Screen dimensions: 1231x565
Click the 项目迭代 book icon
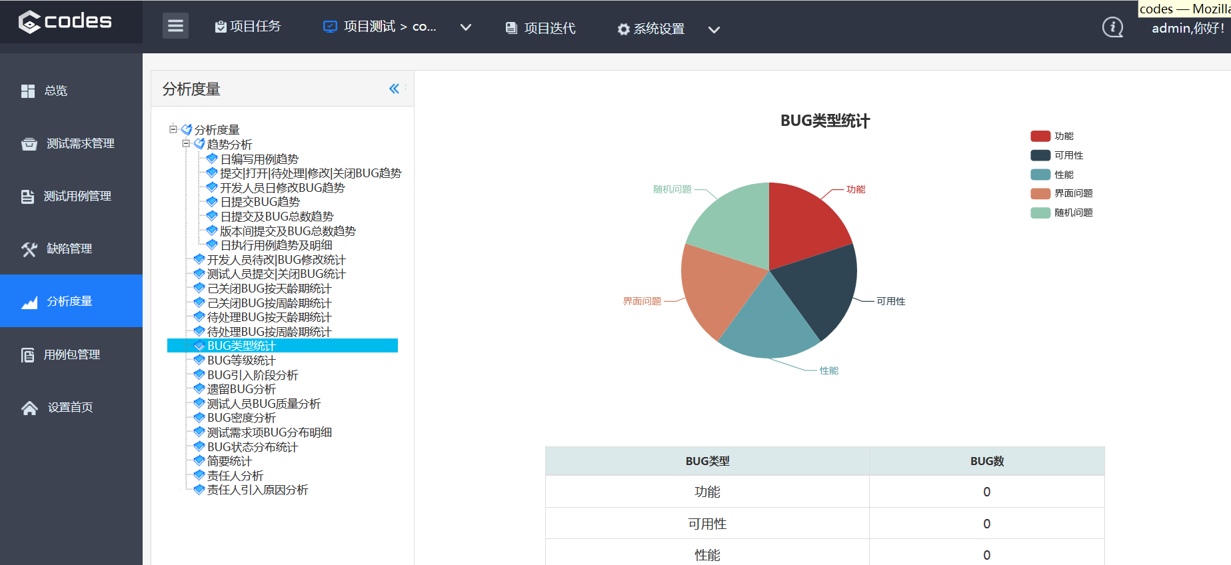[511, 28]
